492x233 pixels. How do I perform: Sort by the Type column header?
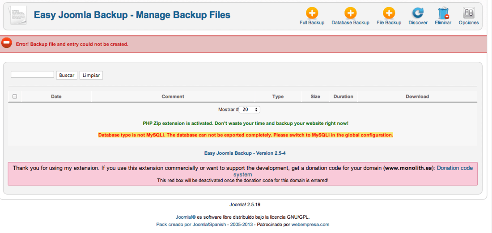coord(278,97)
